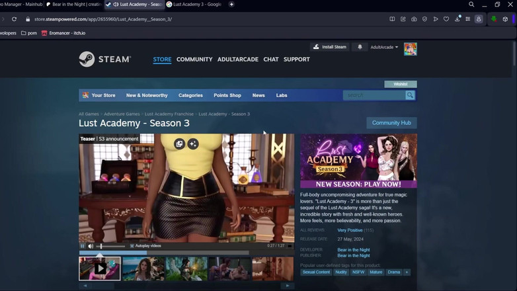Open publisher Bear in the Night link

(x=354, y=255)
